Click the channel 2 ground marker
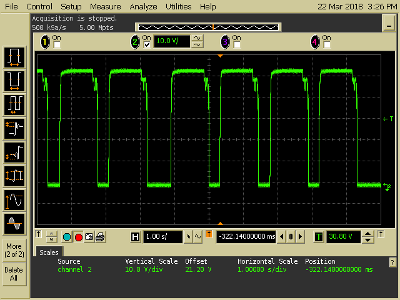 point(387,187)
